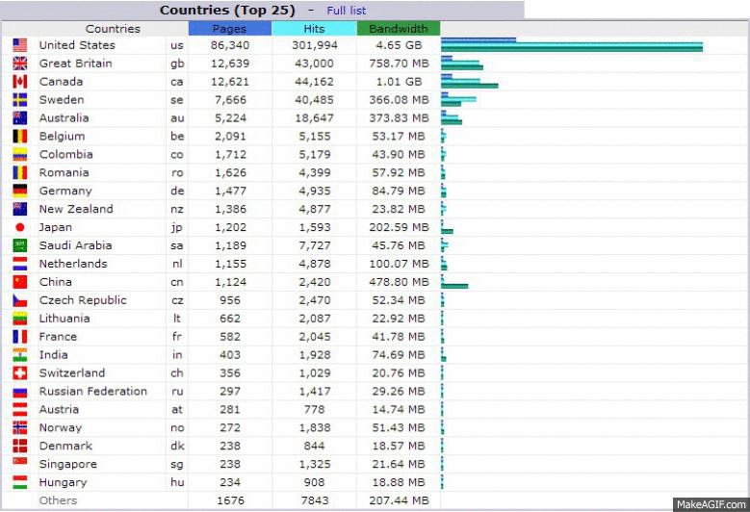Click the Countries (Top 25) title

coord(227,11)
